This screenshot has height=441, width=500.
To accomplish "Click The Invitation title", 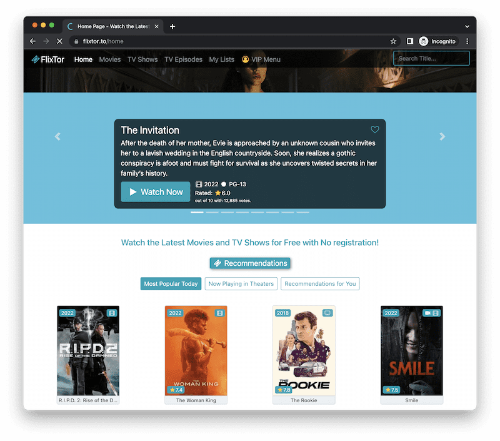I will click(x=150, y=130).
